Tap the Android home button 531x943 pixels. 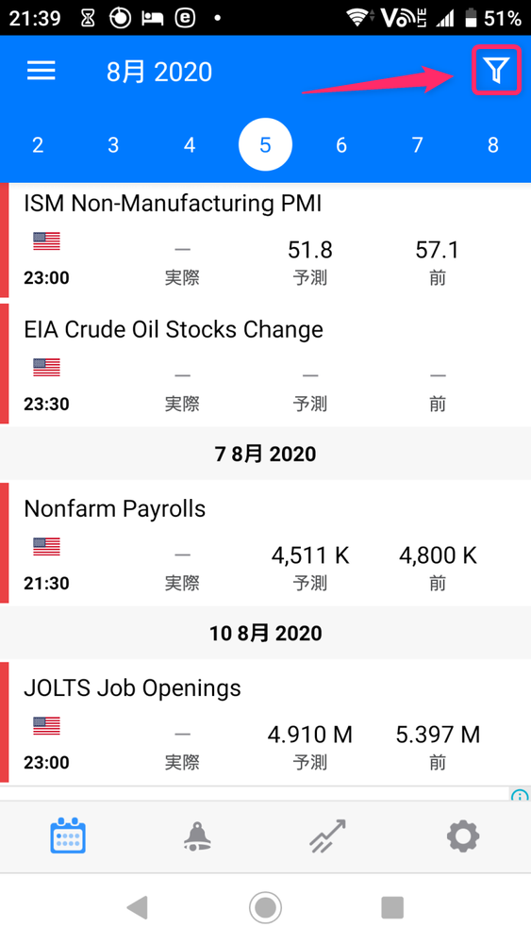click(265, 907)
